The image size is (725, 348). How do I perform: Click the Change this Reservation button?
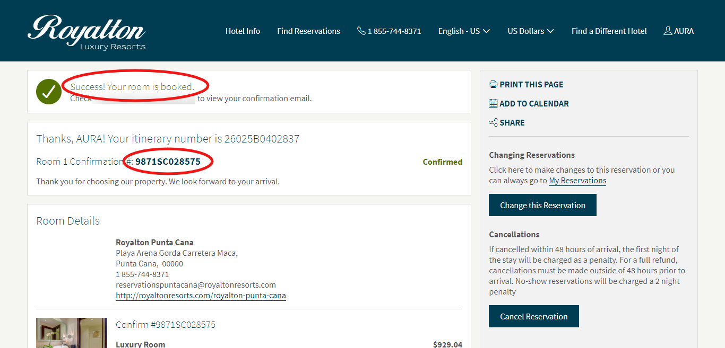(542, 205)
